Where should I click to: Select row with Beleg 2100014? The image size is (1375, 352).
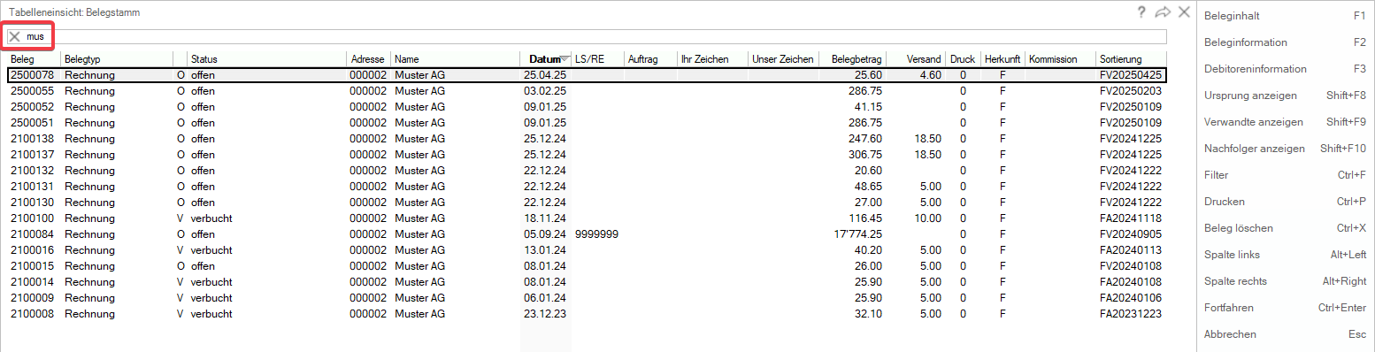point(587,282)
